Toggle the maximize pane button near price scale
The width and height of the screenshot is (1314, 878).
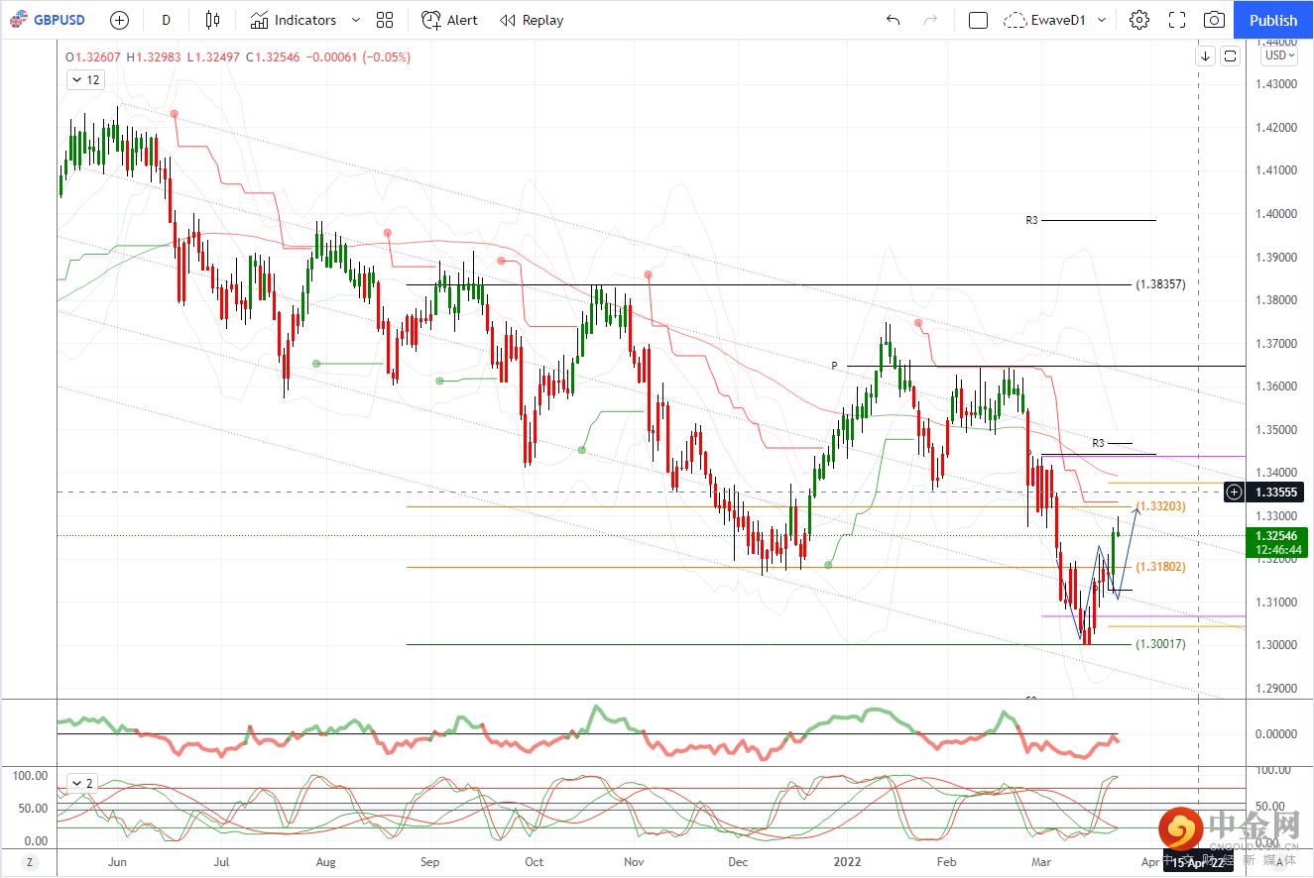point(1230,55)
